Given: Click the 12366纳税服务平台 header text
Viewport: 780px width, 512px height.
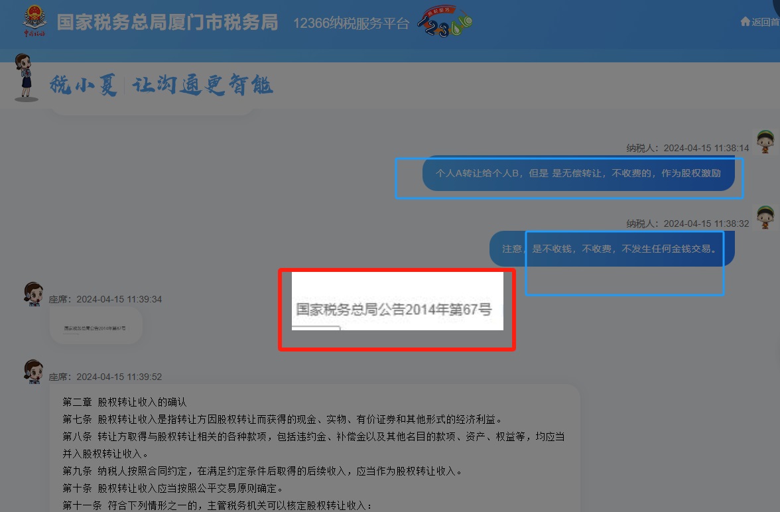Looking at the screenshot, I should (x=352, y=23).
